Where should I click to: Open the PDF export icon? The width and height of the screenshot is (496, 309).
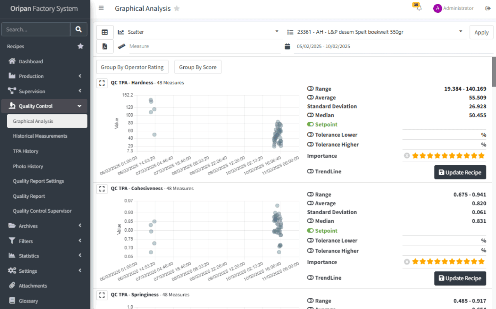pos(105,46)
